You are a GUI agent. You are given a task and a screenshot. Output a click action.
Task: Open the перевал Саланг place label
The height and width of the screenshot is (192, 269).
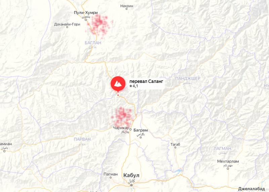click(146, 81)
